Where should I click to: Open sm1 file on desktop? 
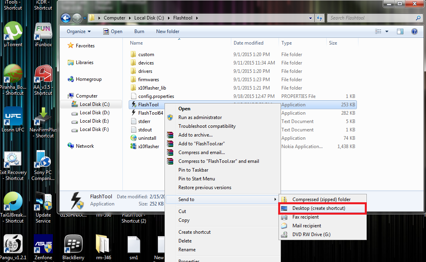pos(134,247)
